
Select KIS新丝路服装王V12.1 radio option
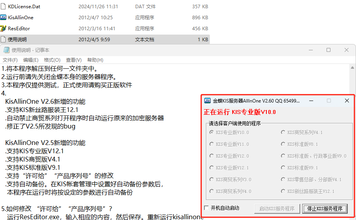coord(283,191)
